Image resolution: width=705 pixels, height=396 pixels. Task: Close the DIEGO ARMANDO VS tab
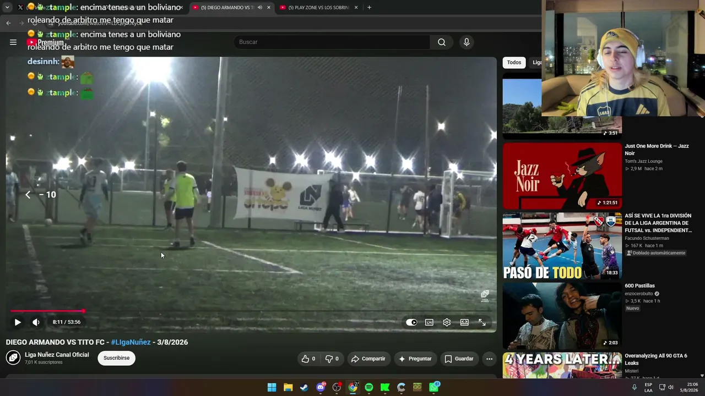[269, 8]
